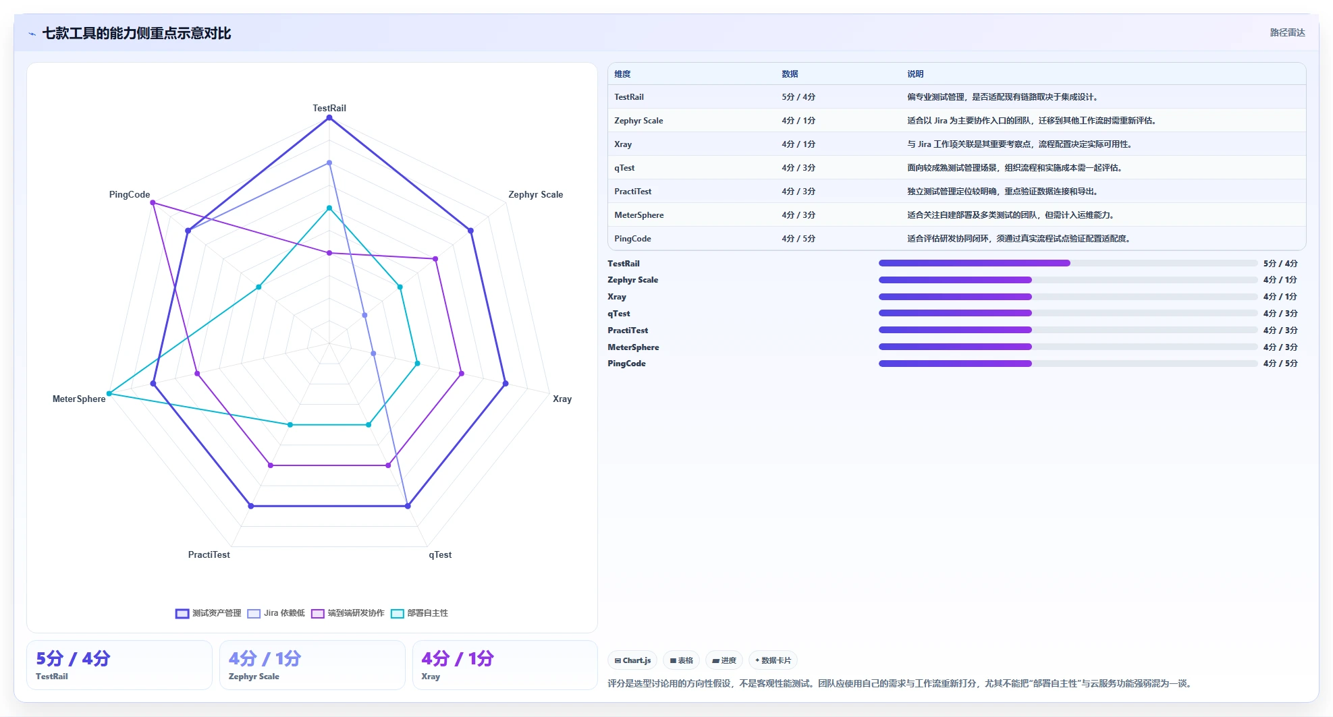Toggle the 部署自主性 legend series
The width and height of the screenshot is (1333, 717).
pyautogui.click(x=419, y=613)
